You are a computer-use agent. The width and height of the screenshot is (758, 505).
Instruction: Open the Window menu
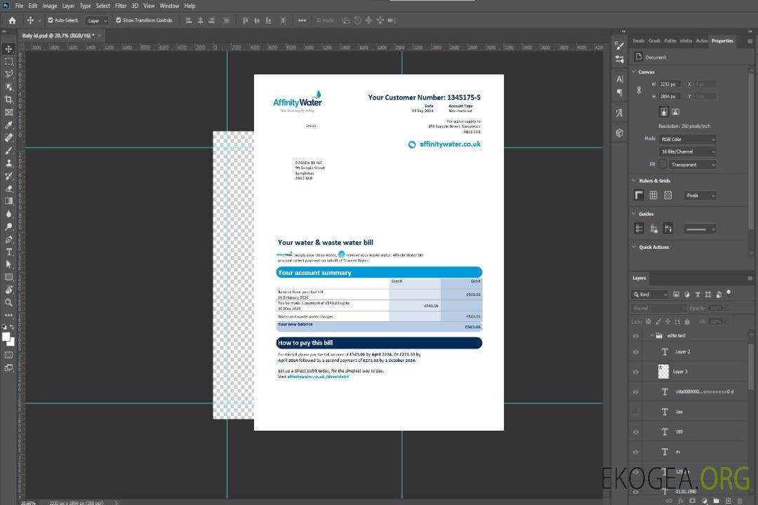169,6
